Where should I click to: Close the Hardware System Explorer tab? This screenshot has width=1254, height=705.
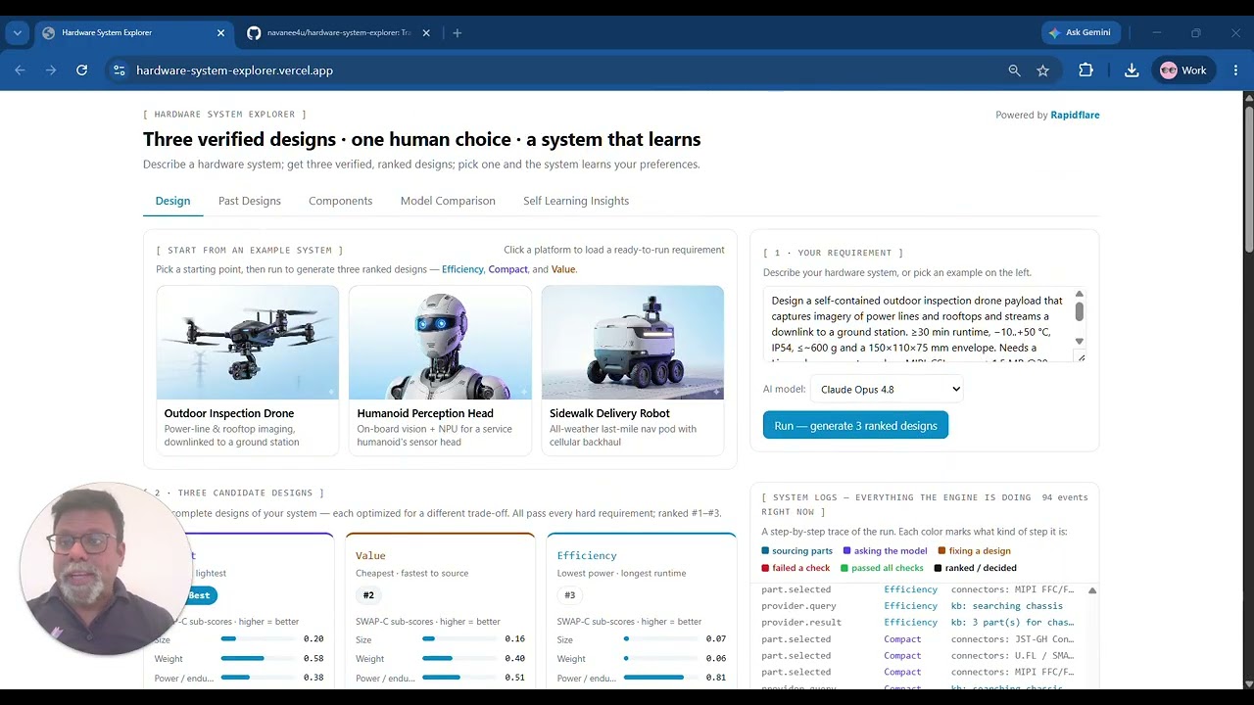point(220,32)
